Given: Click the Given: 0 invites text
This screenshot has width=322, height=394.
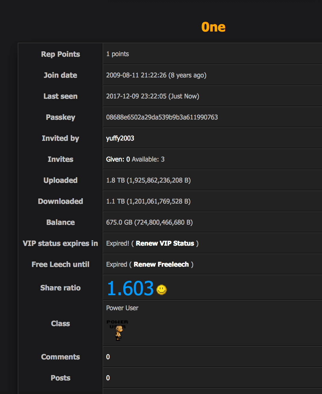Looking at the screenshot, I should (x=118, y=159).
